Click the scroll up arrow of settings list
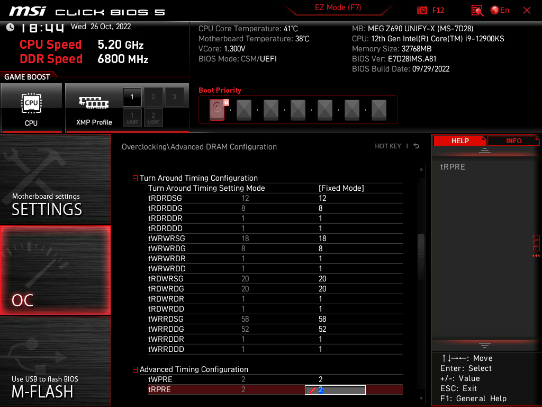 point(421,169)
